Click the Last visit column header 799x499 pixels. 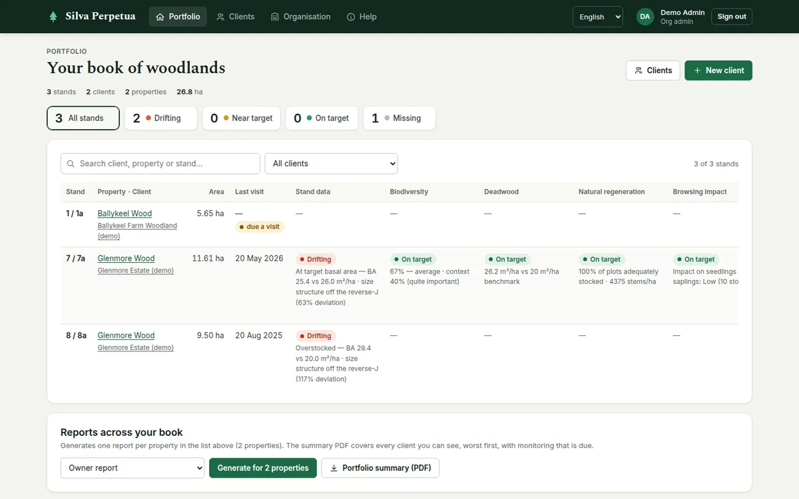point(249,192)
